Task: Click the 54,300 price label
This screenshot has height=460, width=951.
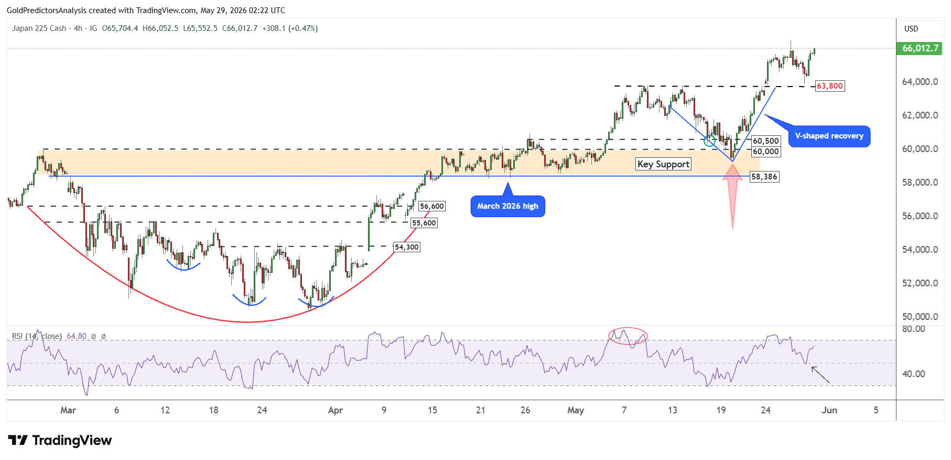Action: (x=407, y=247)
